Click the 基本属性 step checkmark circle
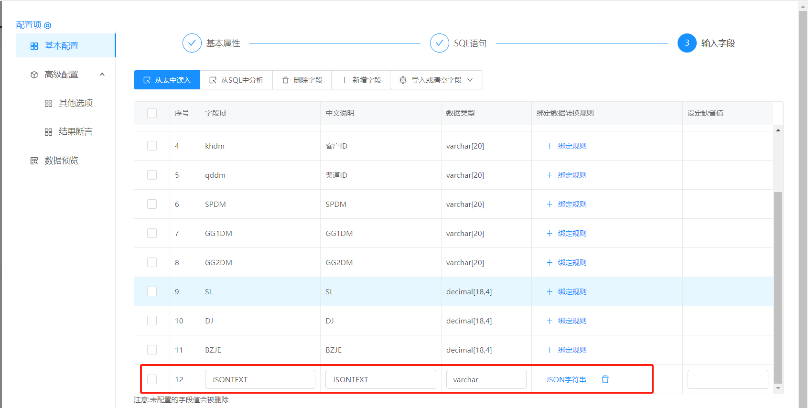The height and width of the screenshot is (408, 808). [x=192, y=43]
